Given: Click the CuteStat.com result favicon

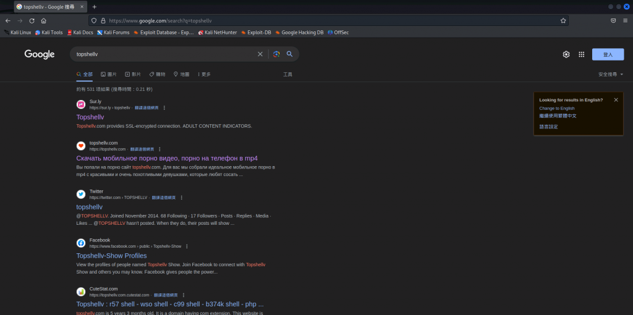Looking at the screenshot, I should coord(81,292).
